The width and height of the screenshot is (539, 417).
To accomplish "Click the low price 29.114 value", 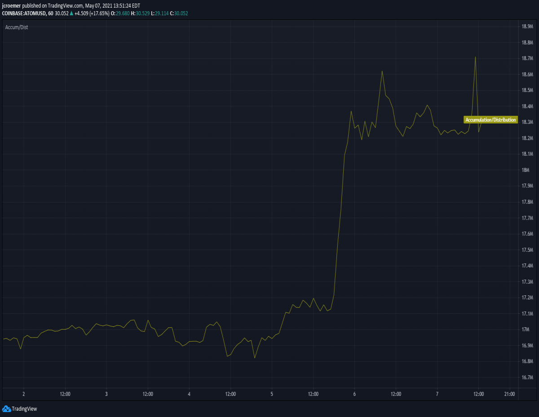I will 162,13.
